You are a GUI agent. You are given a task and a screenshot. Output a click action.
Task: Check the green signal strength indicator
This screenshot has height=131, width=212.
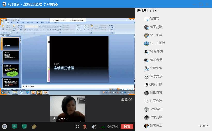point(103,127)
